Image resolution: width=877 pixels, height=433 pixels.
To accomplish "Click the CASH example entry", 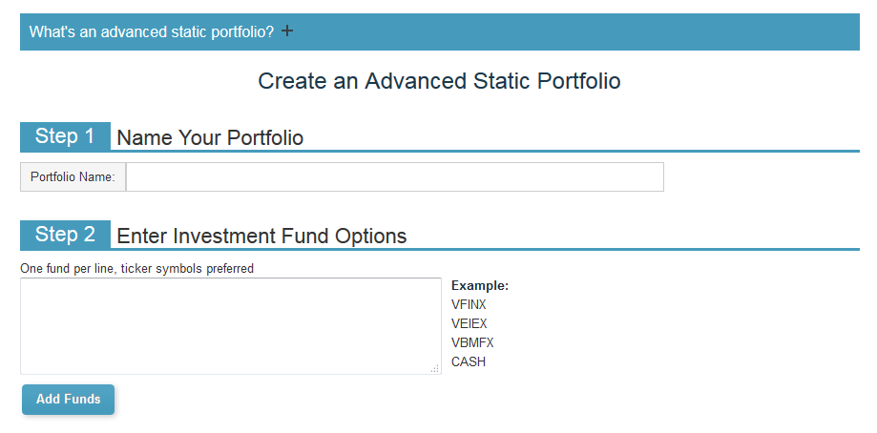I will click(469, 362).
